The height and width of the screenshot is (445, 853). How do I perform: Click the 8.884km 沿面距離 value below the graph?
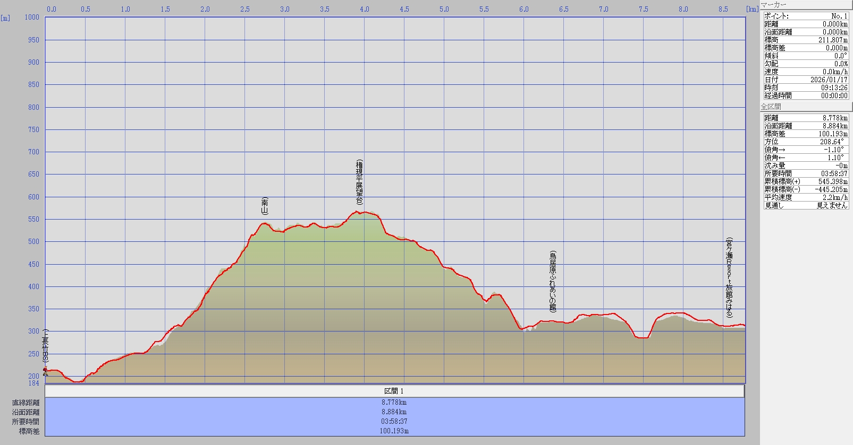point(394,412)
